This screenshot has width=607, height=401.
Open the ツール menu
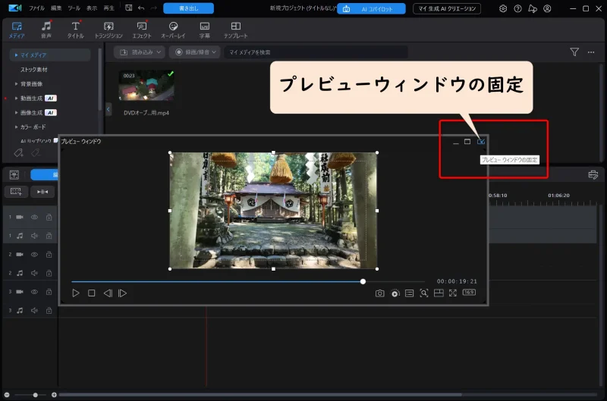74,8
